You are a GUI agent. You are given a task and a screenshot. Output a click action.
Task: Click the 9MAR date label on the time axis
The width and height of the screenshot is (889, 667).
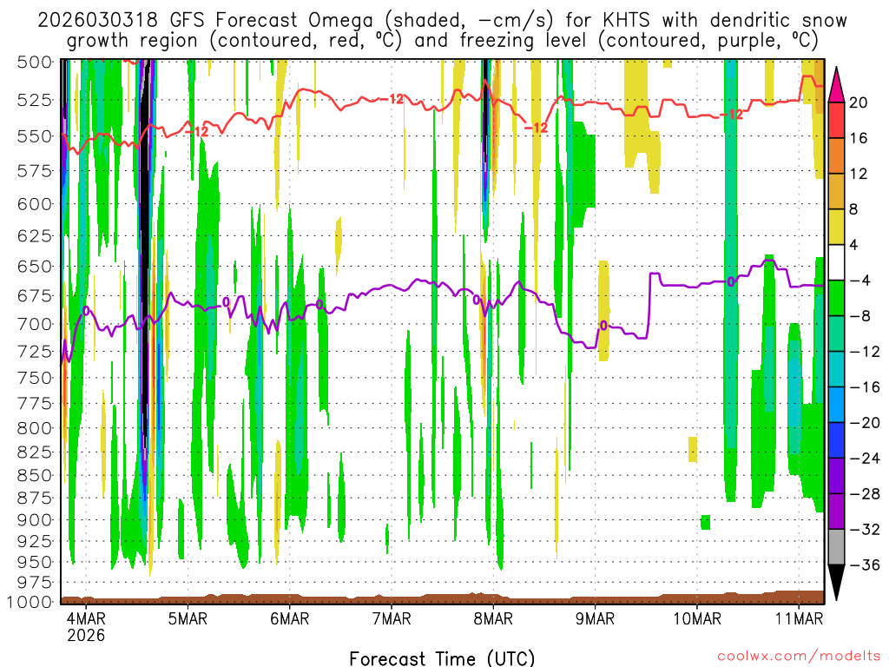point(596,618)
